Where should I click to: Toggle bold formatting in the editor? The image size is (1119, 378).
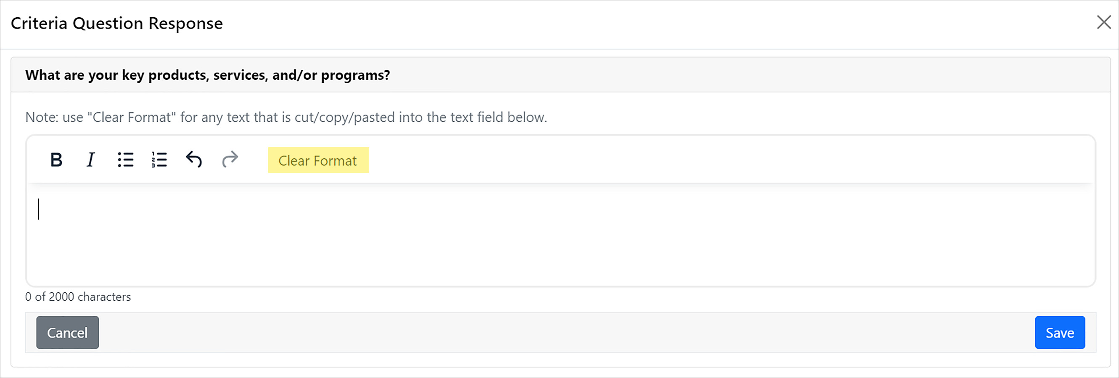tap(56, 160)
